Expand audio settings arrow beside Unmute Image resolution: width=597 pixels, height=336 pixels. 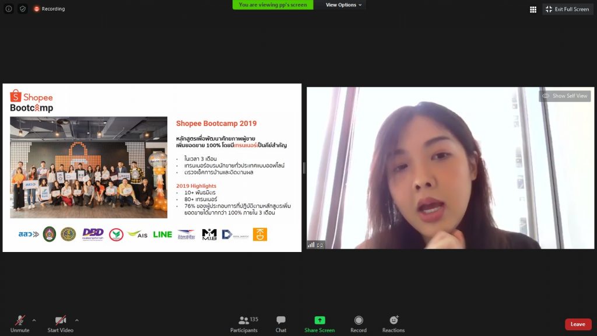pos(34,320)
